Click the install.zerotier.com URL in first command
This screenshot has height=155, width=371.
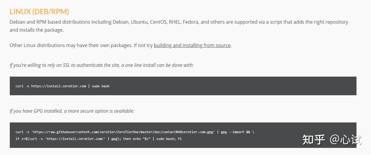58,86
